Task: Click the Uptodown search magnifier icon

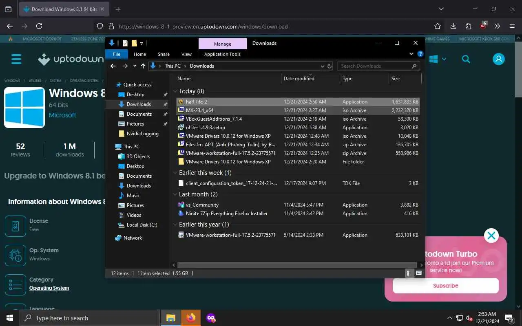Action: click(x=466, y=59)
